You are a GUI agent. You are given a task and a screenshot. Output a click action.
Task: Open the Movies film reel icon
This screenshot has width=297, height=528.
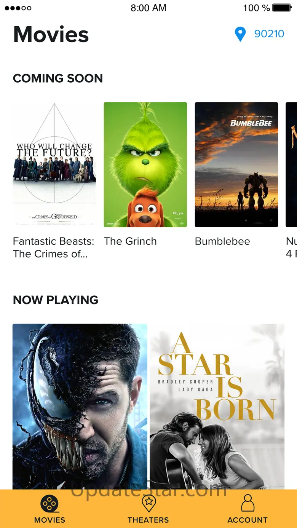49,504
